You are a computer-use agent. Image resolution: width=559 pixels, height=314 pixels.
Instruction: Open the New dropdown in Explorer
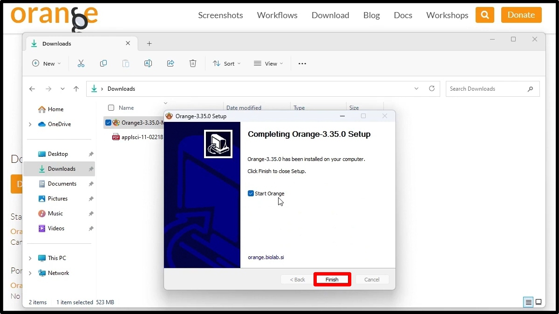[47, 64]
